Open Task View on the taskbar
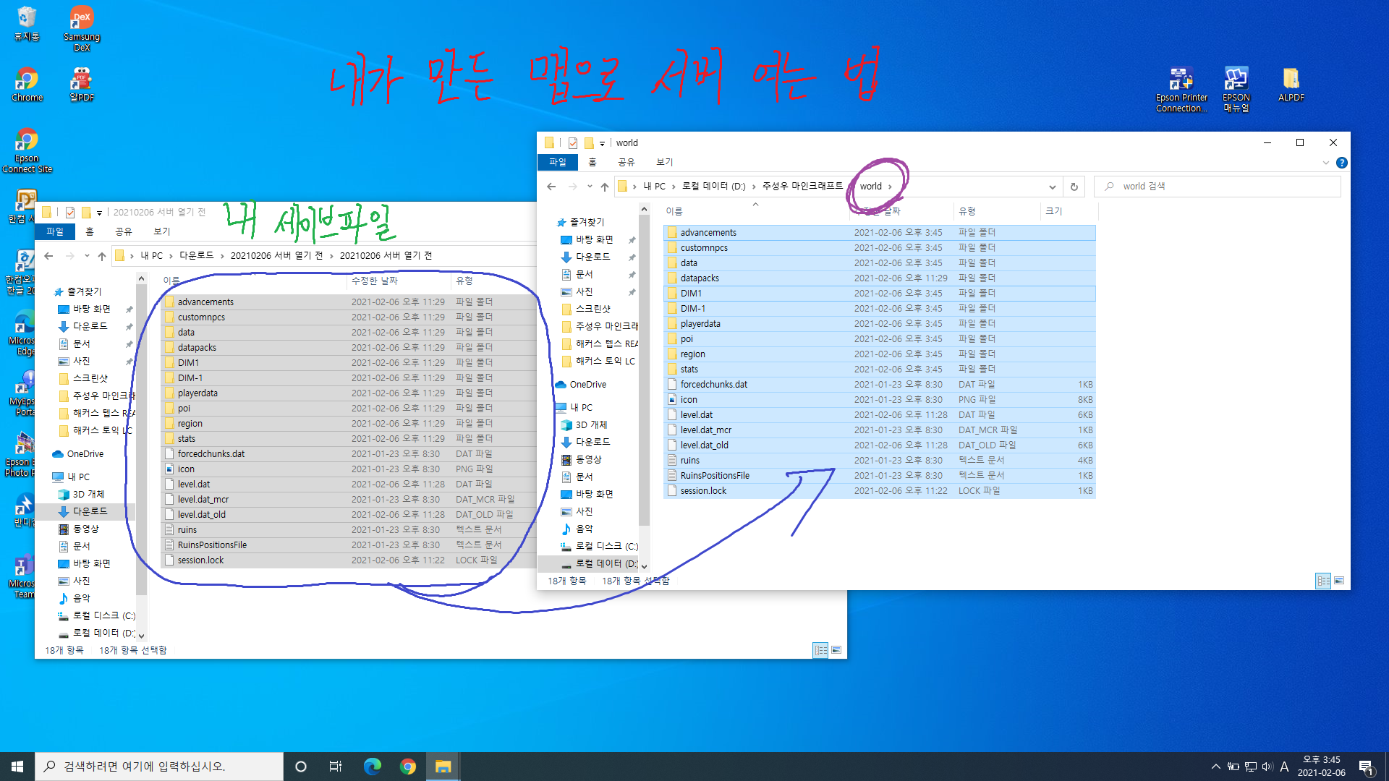Viewport: 1389px width, 781px height. click(x=335, y=767)
